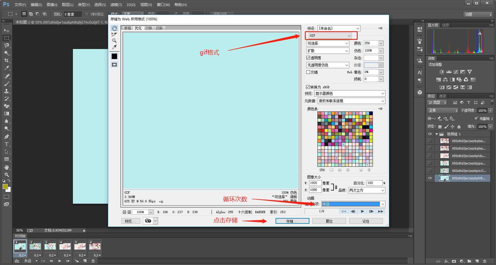Click the tween frames icon in timeline
Image resolution: width=496 pixels, height=265 pixels.
click(x=77, y=261)
